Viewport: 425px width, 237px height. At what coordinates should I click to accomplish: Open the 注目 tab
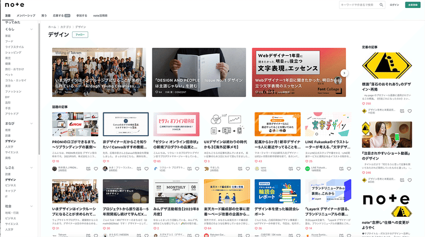point(8,16)
